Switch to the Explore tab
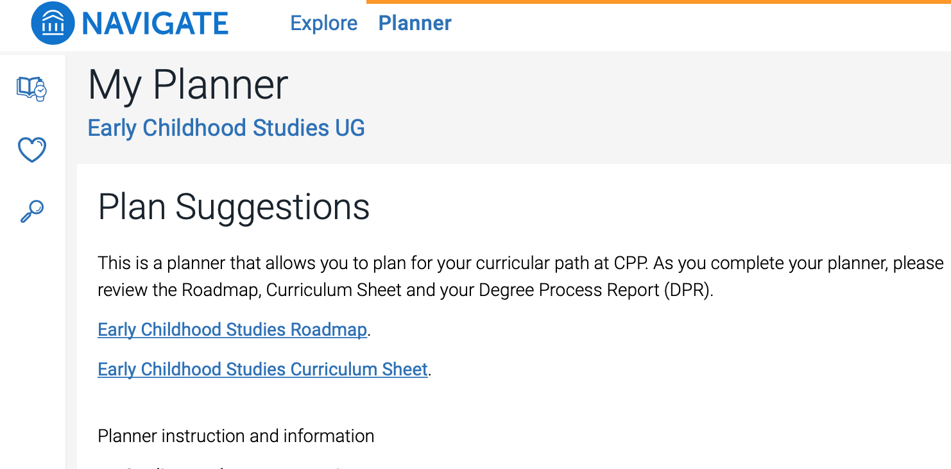Viewport: 951px width, 469px height. tap(323, 23)
